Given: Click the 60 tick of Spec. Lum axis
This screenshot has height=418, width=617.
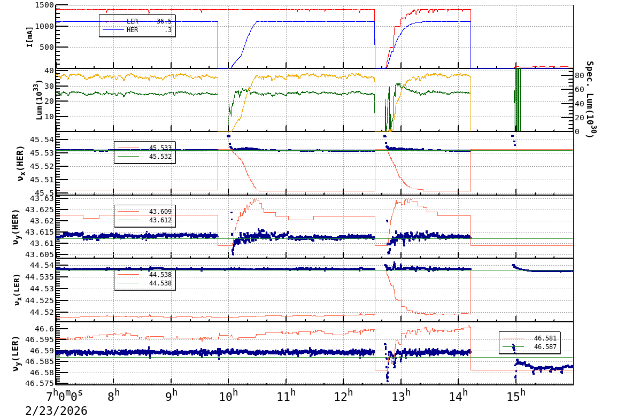Looking at the screenshot, I should pyautogui.click(x=579, y=90).
